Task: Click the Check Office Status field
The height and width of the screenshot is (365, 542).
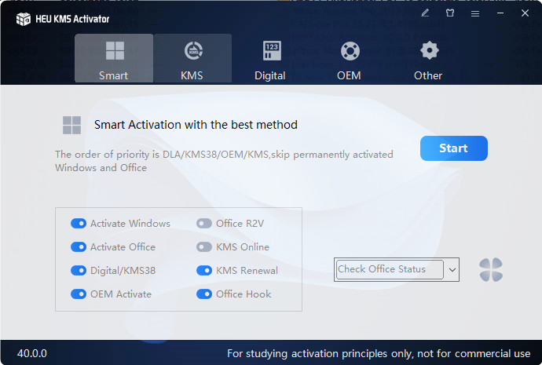Action: tap(389, 269)
